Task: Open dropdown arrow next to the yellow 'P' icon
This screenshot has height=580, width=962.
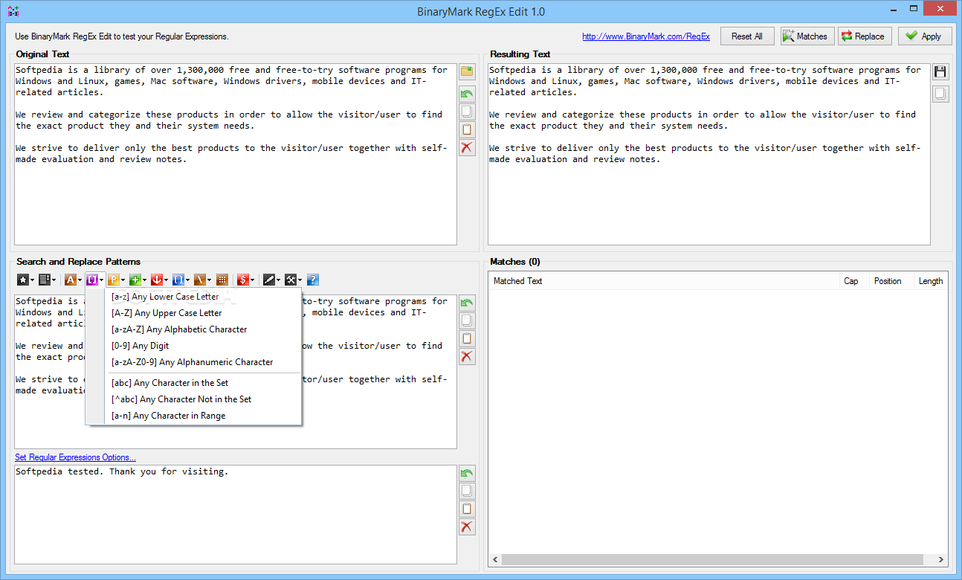Action: point(123,280)
